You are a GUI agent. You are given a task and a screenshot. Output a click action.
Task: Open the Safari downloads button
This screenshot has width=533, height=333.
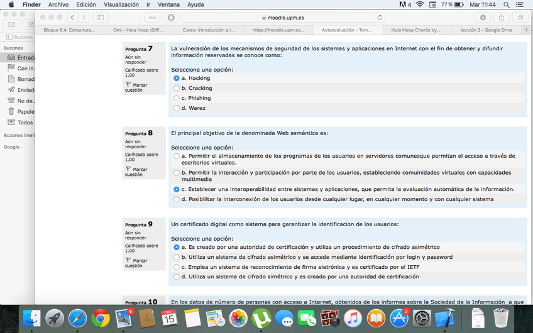tap(483, 18)
